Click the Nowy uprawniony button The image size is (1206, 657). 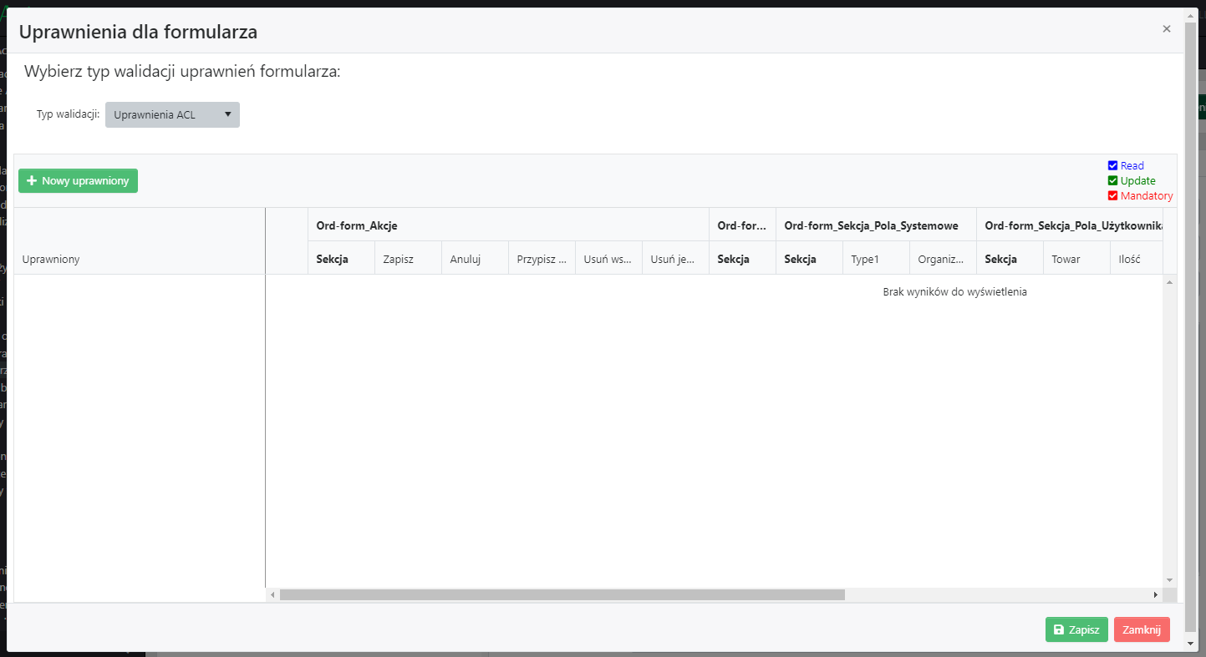(x=78, y=181)
